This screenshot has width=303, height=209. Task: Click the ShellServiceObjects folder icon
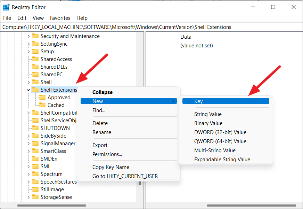coord(35,121)
